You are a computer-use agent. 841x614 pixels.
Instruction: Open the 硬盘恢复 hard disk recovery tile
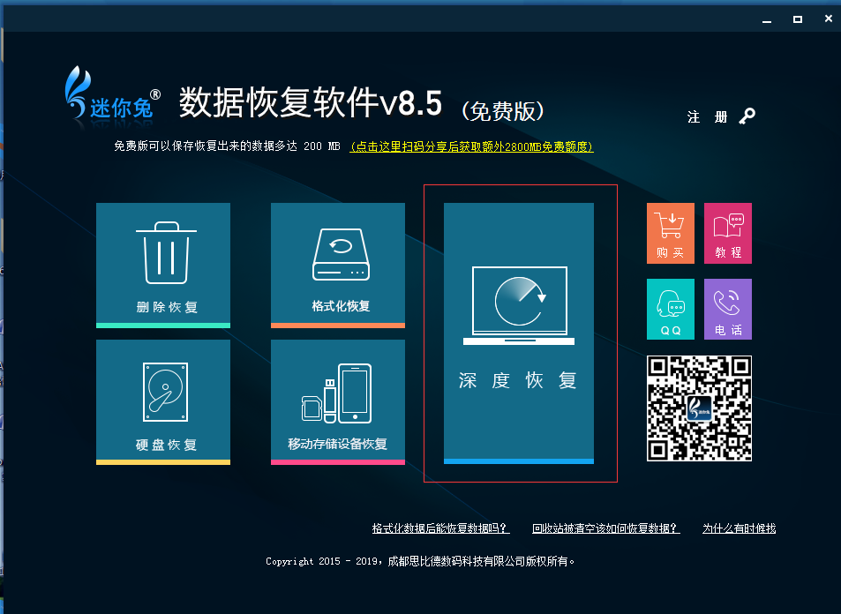pos(163,401)
